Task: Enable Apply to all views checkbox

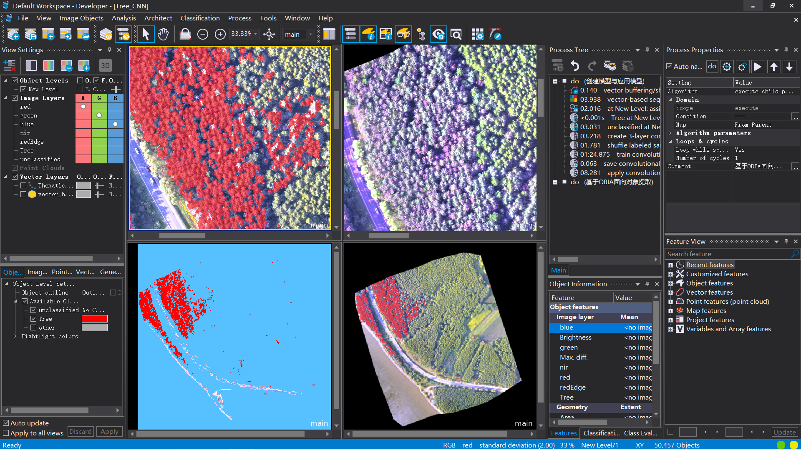Action: (6, 433)
